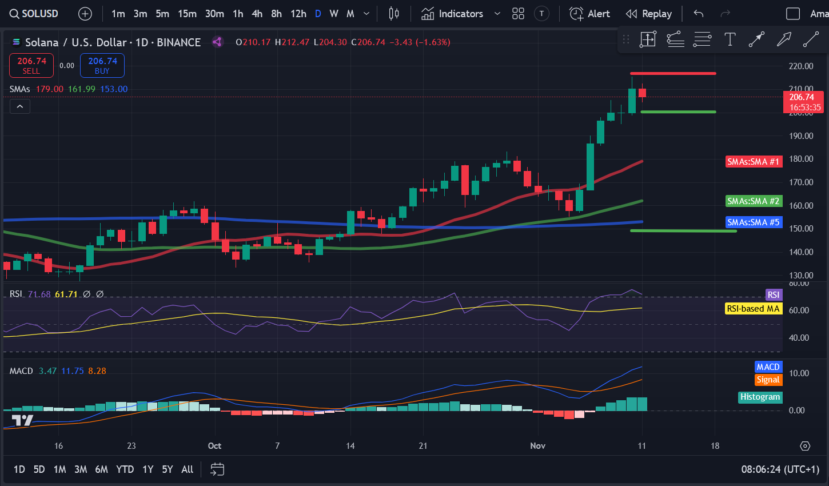The image size is (829, 486).
Task: Click the red resistance line on chart
Action: click(x=673, y=73)
